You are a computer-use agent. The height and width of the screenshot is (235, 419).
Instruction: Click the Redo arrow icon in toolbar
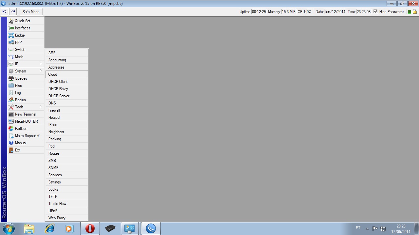pyautogui.click(x=13, y=12)
